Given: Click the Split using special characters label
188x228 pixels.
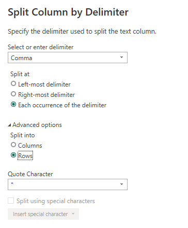Looking at the screenshot, I should (56, 201).
